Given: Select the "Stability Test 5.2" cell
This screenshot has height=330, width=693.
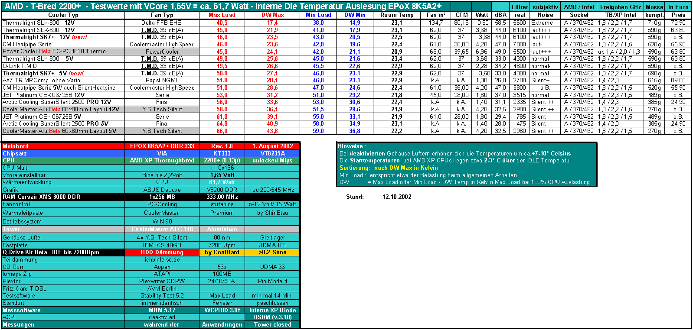Looking at the screenshot, I should tap(162, 296).
